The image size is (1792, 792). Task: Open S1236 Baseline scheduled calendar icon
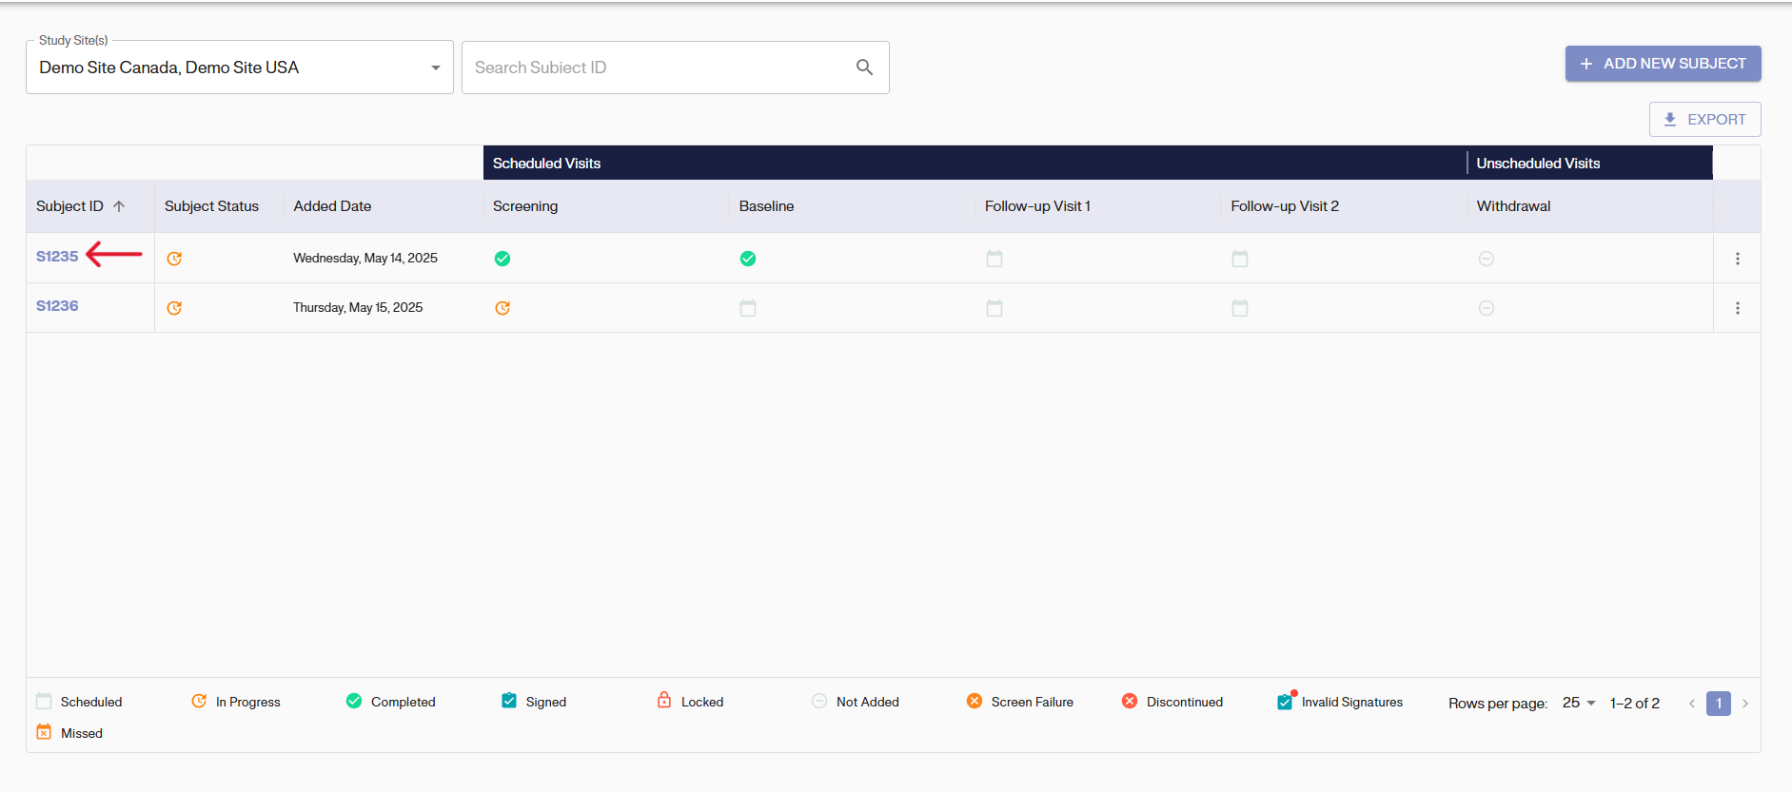pos(748,308)
